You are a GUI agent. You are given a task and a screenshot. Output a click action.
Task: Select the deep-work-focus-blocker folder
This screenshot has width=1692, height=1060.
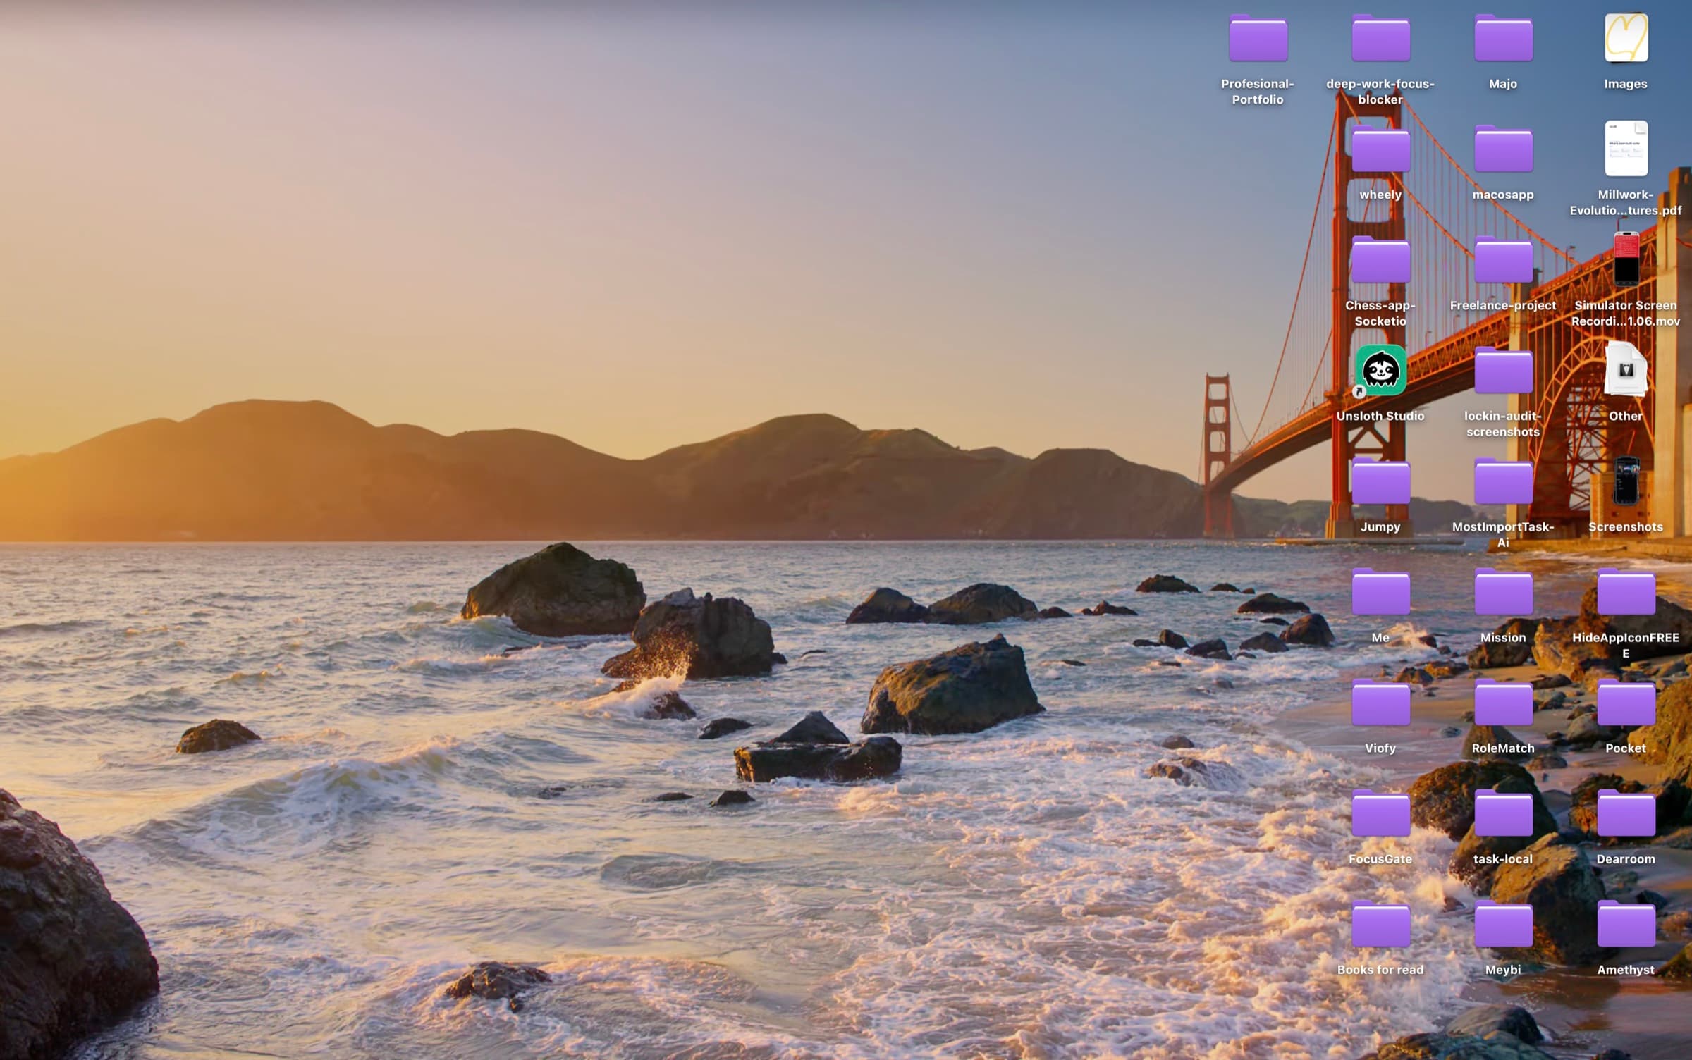1380,39
